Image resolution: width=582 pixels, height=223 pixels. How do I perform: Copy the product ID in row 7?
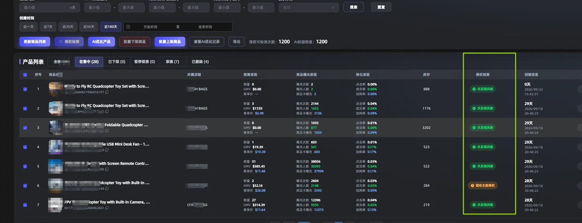107,208
